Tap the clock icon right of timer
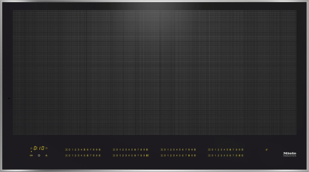Screen dimensions: 309x172 pyautogui.click(x=46, y=148)
